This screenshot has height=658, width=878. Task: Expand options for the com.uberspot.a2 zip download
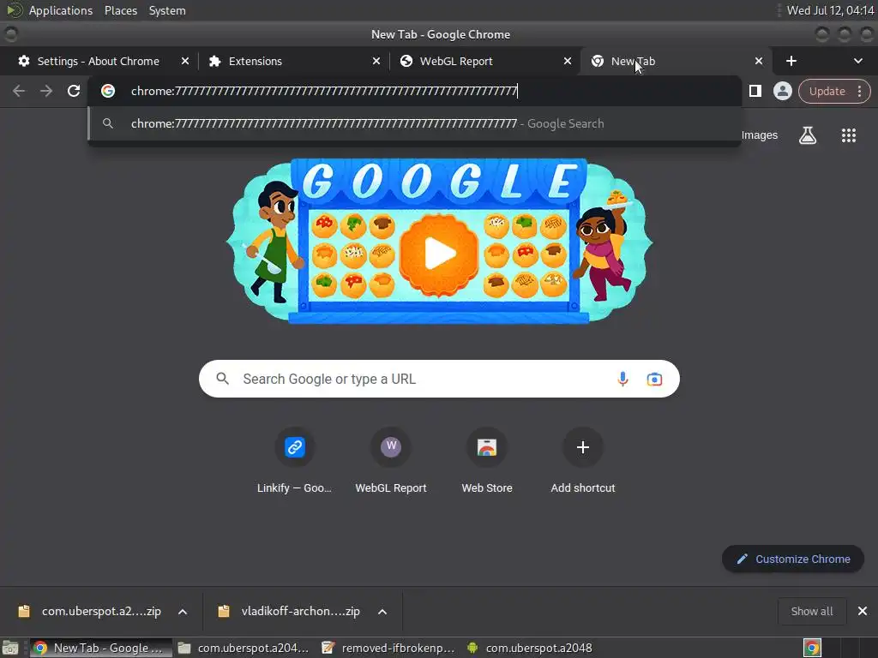point(183,612)
